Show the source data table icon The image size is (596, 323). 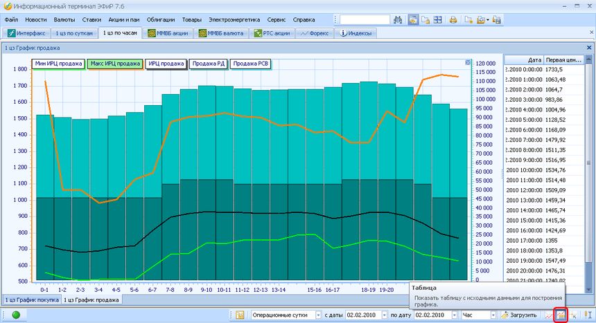pos(562,315)
